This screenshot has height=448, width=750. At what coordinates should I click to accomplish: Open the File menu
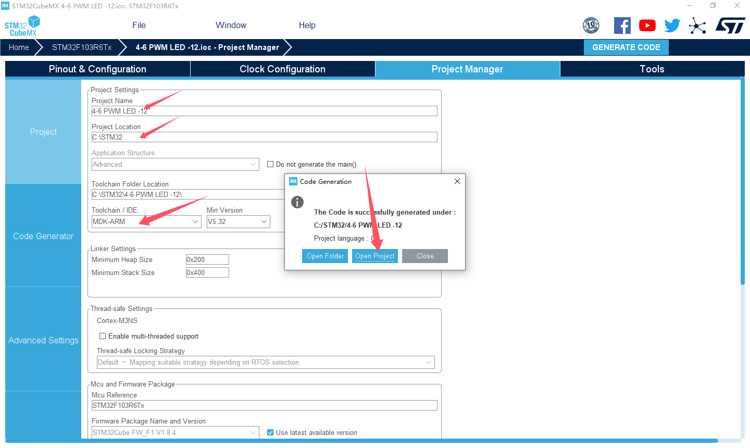click(139, 25)
